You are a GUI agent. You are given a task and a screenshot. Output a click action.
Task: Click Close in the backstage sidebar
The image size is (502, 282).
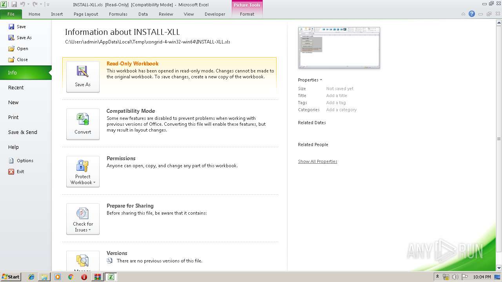pyautogui.click(x=18, y=60)
